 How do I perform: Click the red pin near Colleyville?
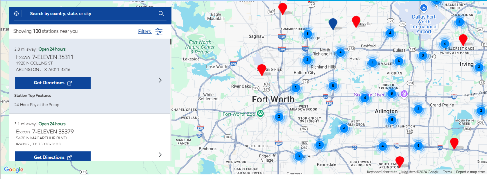(x=356, y=21)
